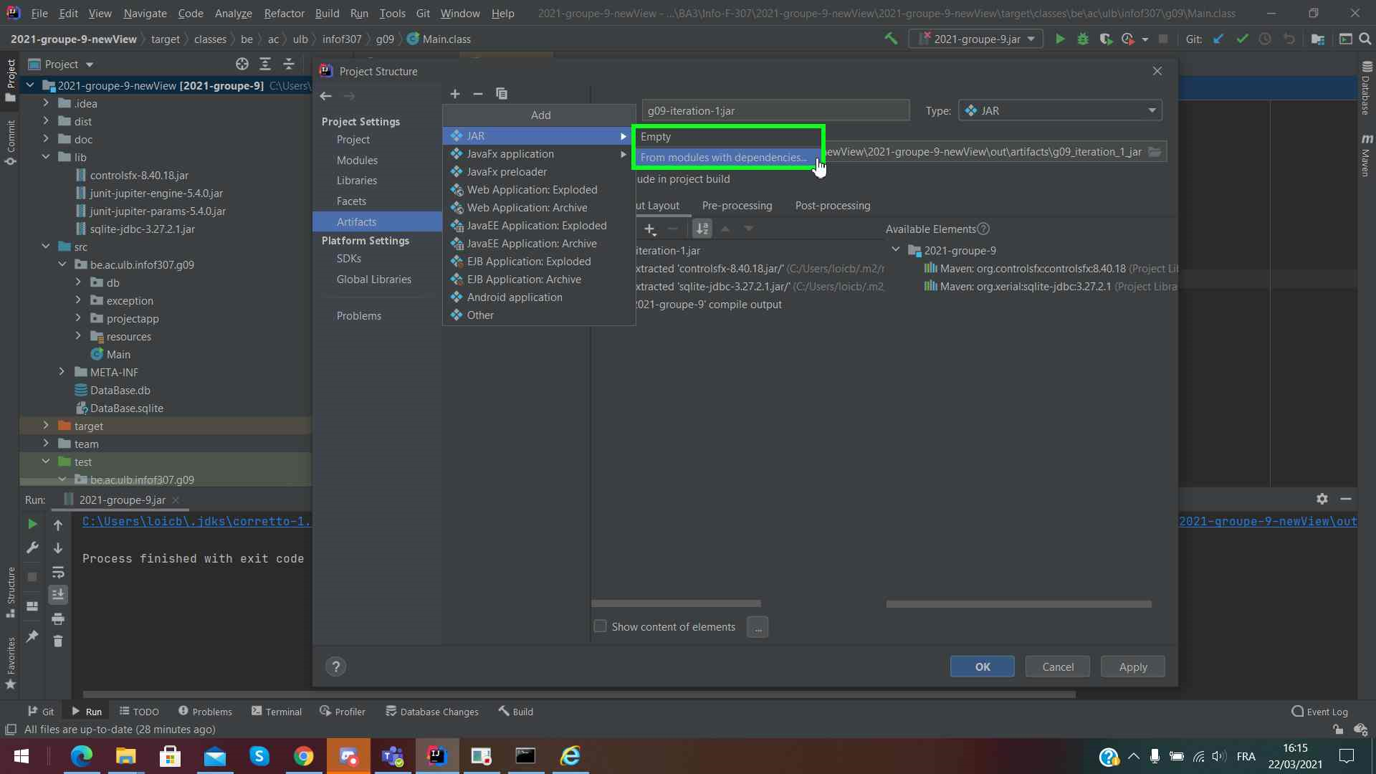Copy the selected artifact icon
1376x774 pixels.
tap(502, 94)
